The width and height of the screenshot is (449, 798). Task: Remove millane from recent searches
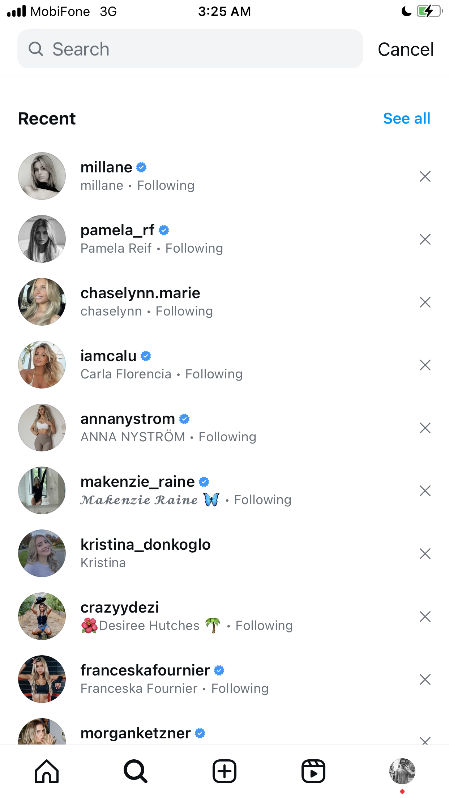tap(425, 176)
